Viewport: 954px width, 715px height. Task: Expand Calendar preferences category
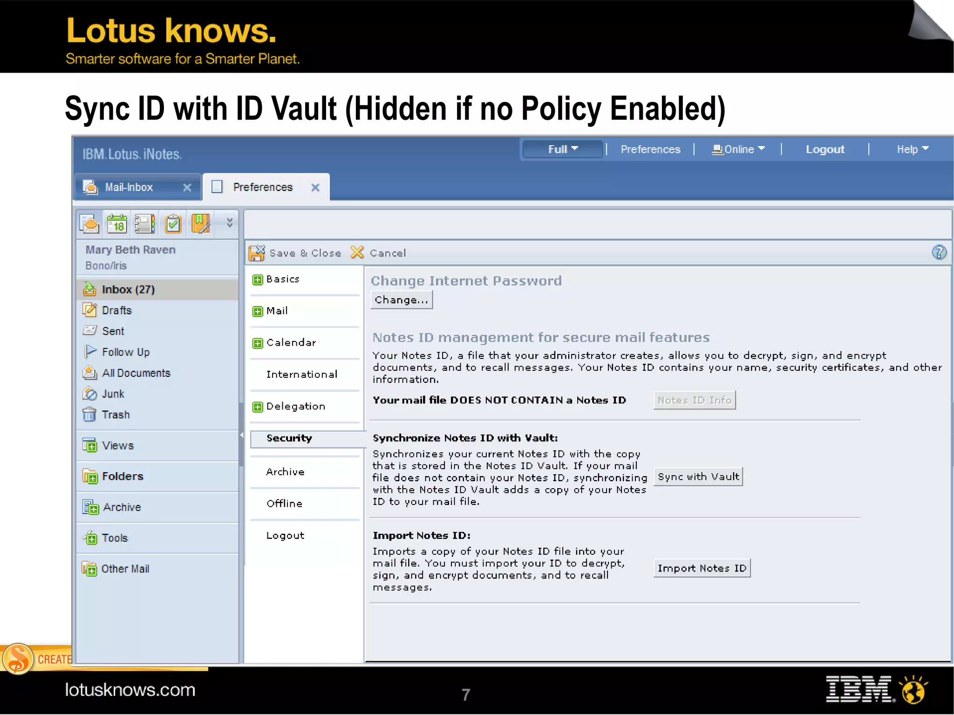258,343
